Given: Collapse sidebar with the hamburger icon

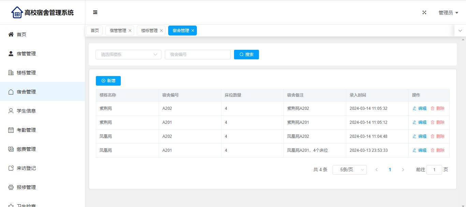Looking at the screenshot, I should pos(95,13).
